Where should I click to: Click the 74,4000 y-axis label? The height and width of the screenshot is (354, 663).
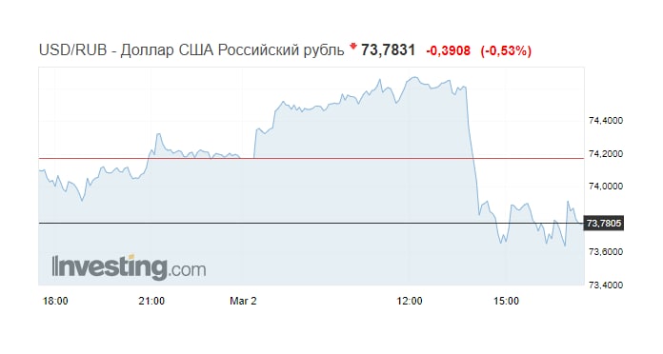(x=606, y=121)
